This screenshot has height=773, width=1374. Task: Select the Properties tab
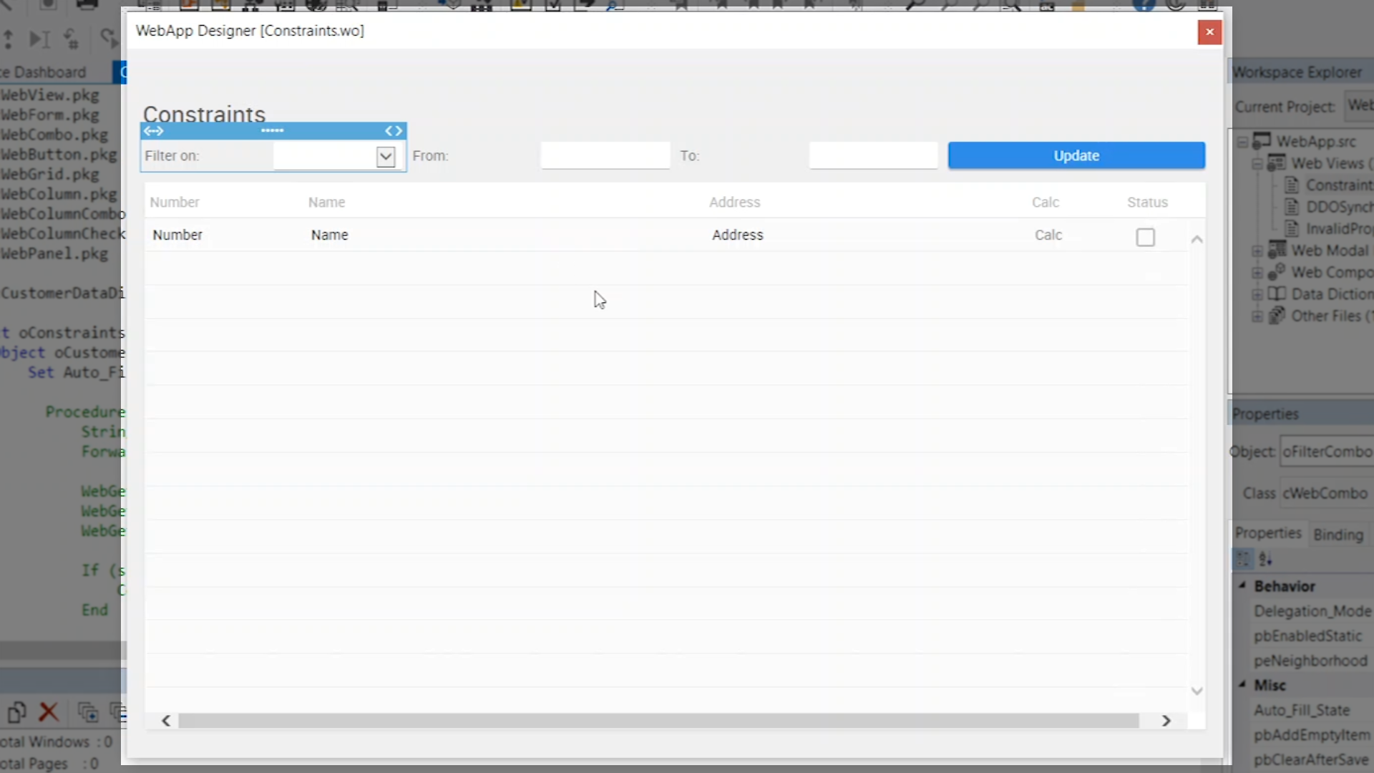point(1267,533)
